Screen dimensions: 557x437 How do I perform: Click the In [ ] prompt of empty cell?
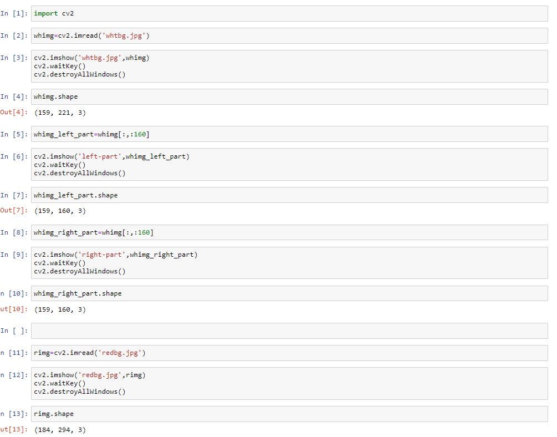[14, 331]
